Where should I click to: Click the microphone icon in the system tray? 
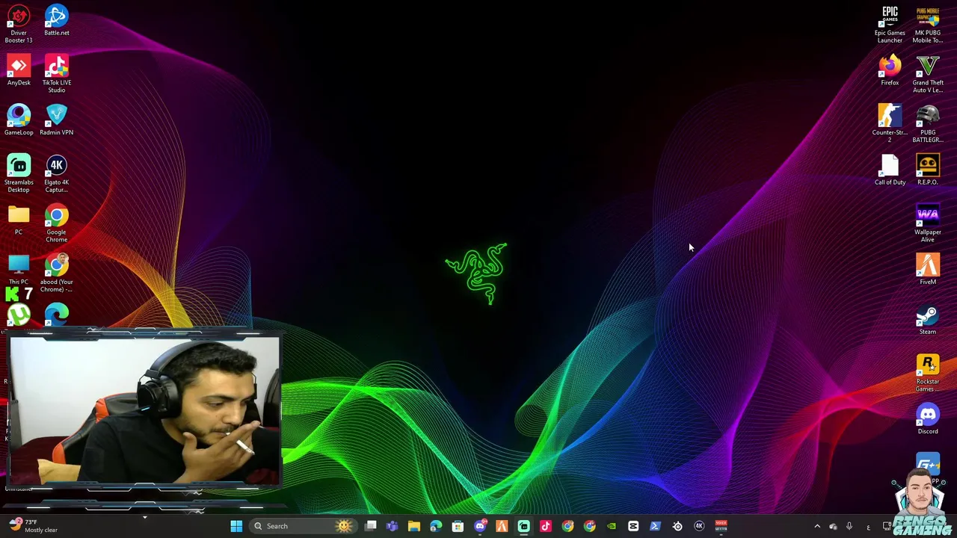pyautogui.click(x=849, y=526)
